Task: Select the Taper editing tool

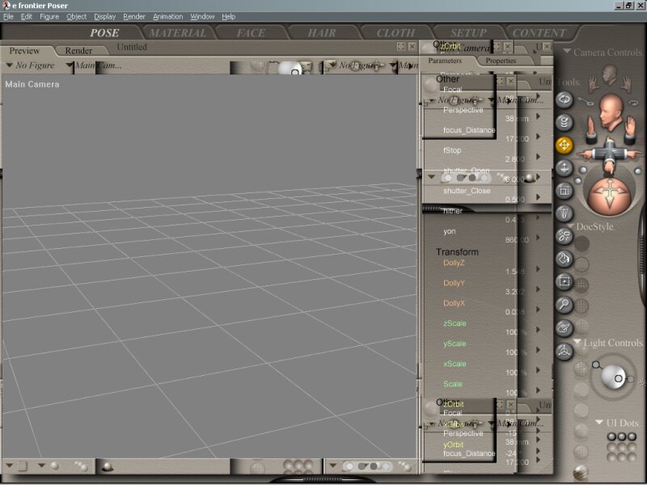Action: click(565, 213)
